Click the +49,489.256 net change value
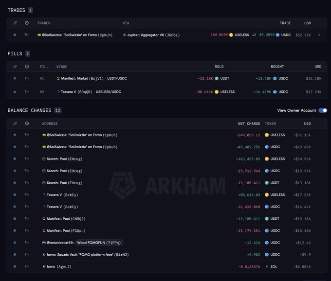Viewport: 331px width, 281px height. tap(248, 147)
